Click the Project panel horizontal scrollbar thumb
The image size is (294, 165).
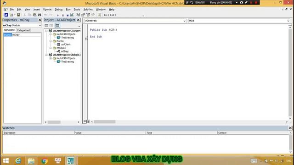[x=54, y=122]
